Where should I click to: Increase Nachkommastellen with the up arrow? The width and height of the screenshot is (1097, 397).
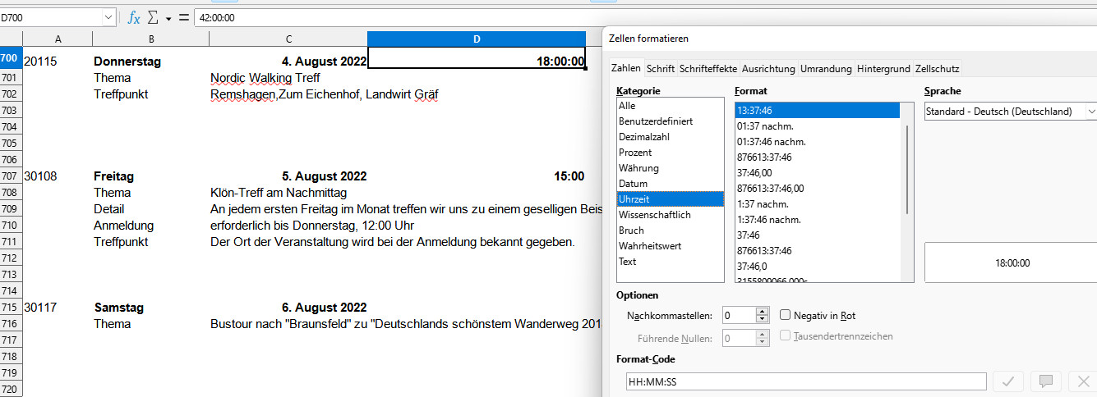coord(762,312)
